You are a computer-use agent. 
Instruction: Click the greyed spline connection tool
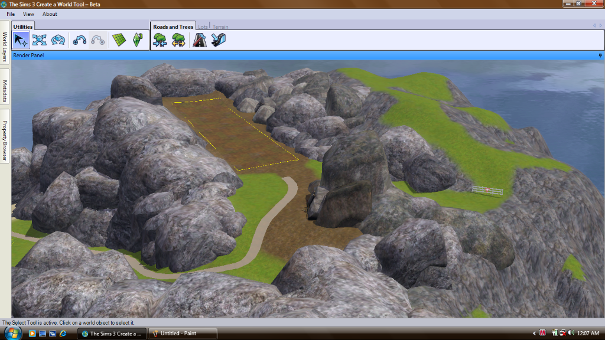coord(98,40)
